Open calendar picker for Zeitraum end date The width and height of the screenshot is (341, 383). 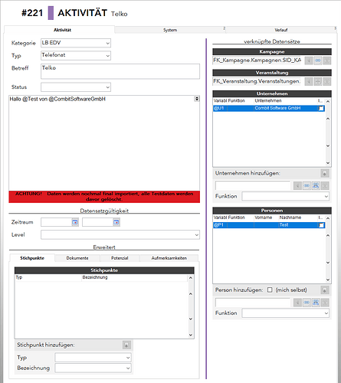point(116,222)
